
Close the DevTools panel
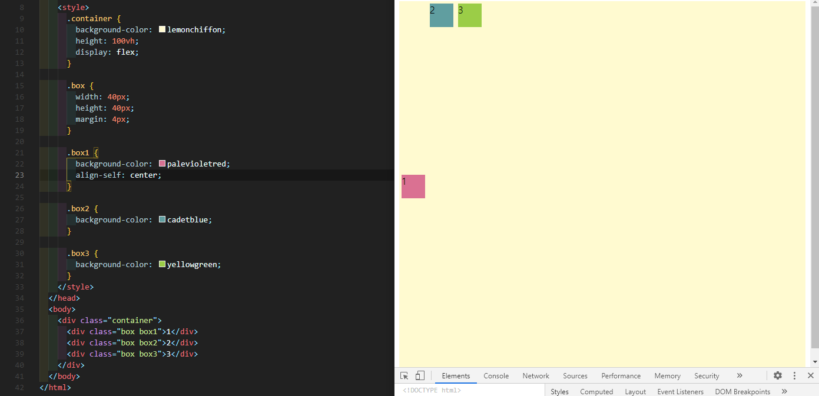click(x=811, y=375)
